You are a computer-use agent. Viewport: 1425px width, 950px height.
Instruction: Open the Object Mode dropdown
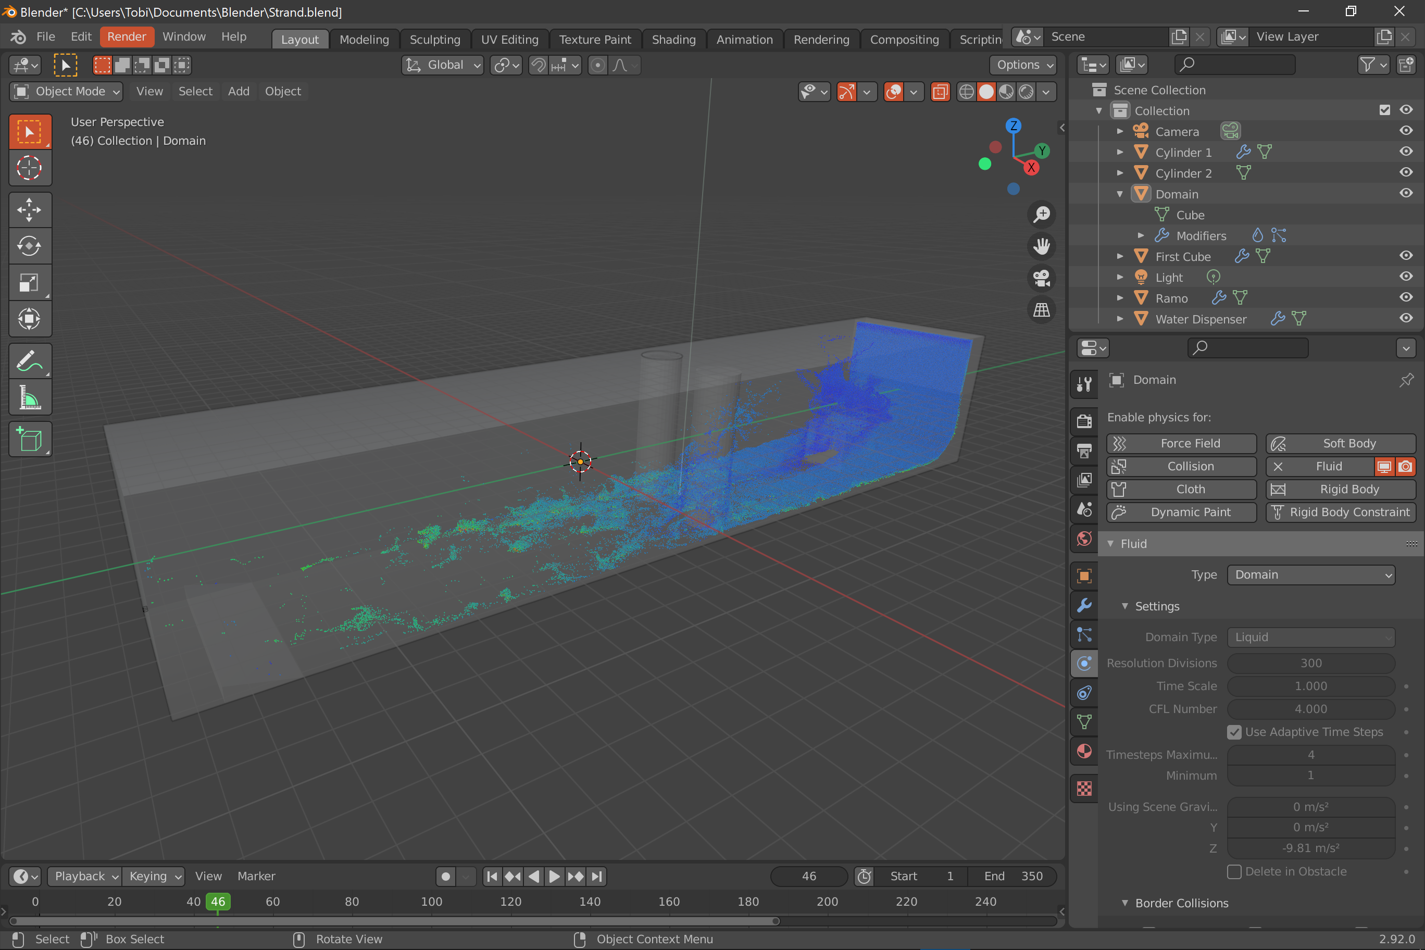pyautogui.click(x=67, y=92)
